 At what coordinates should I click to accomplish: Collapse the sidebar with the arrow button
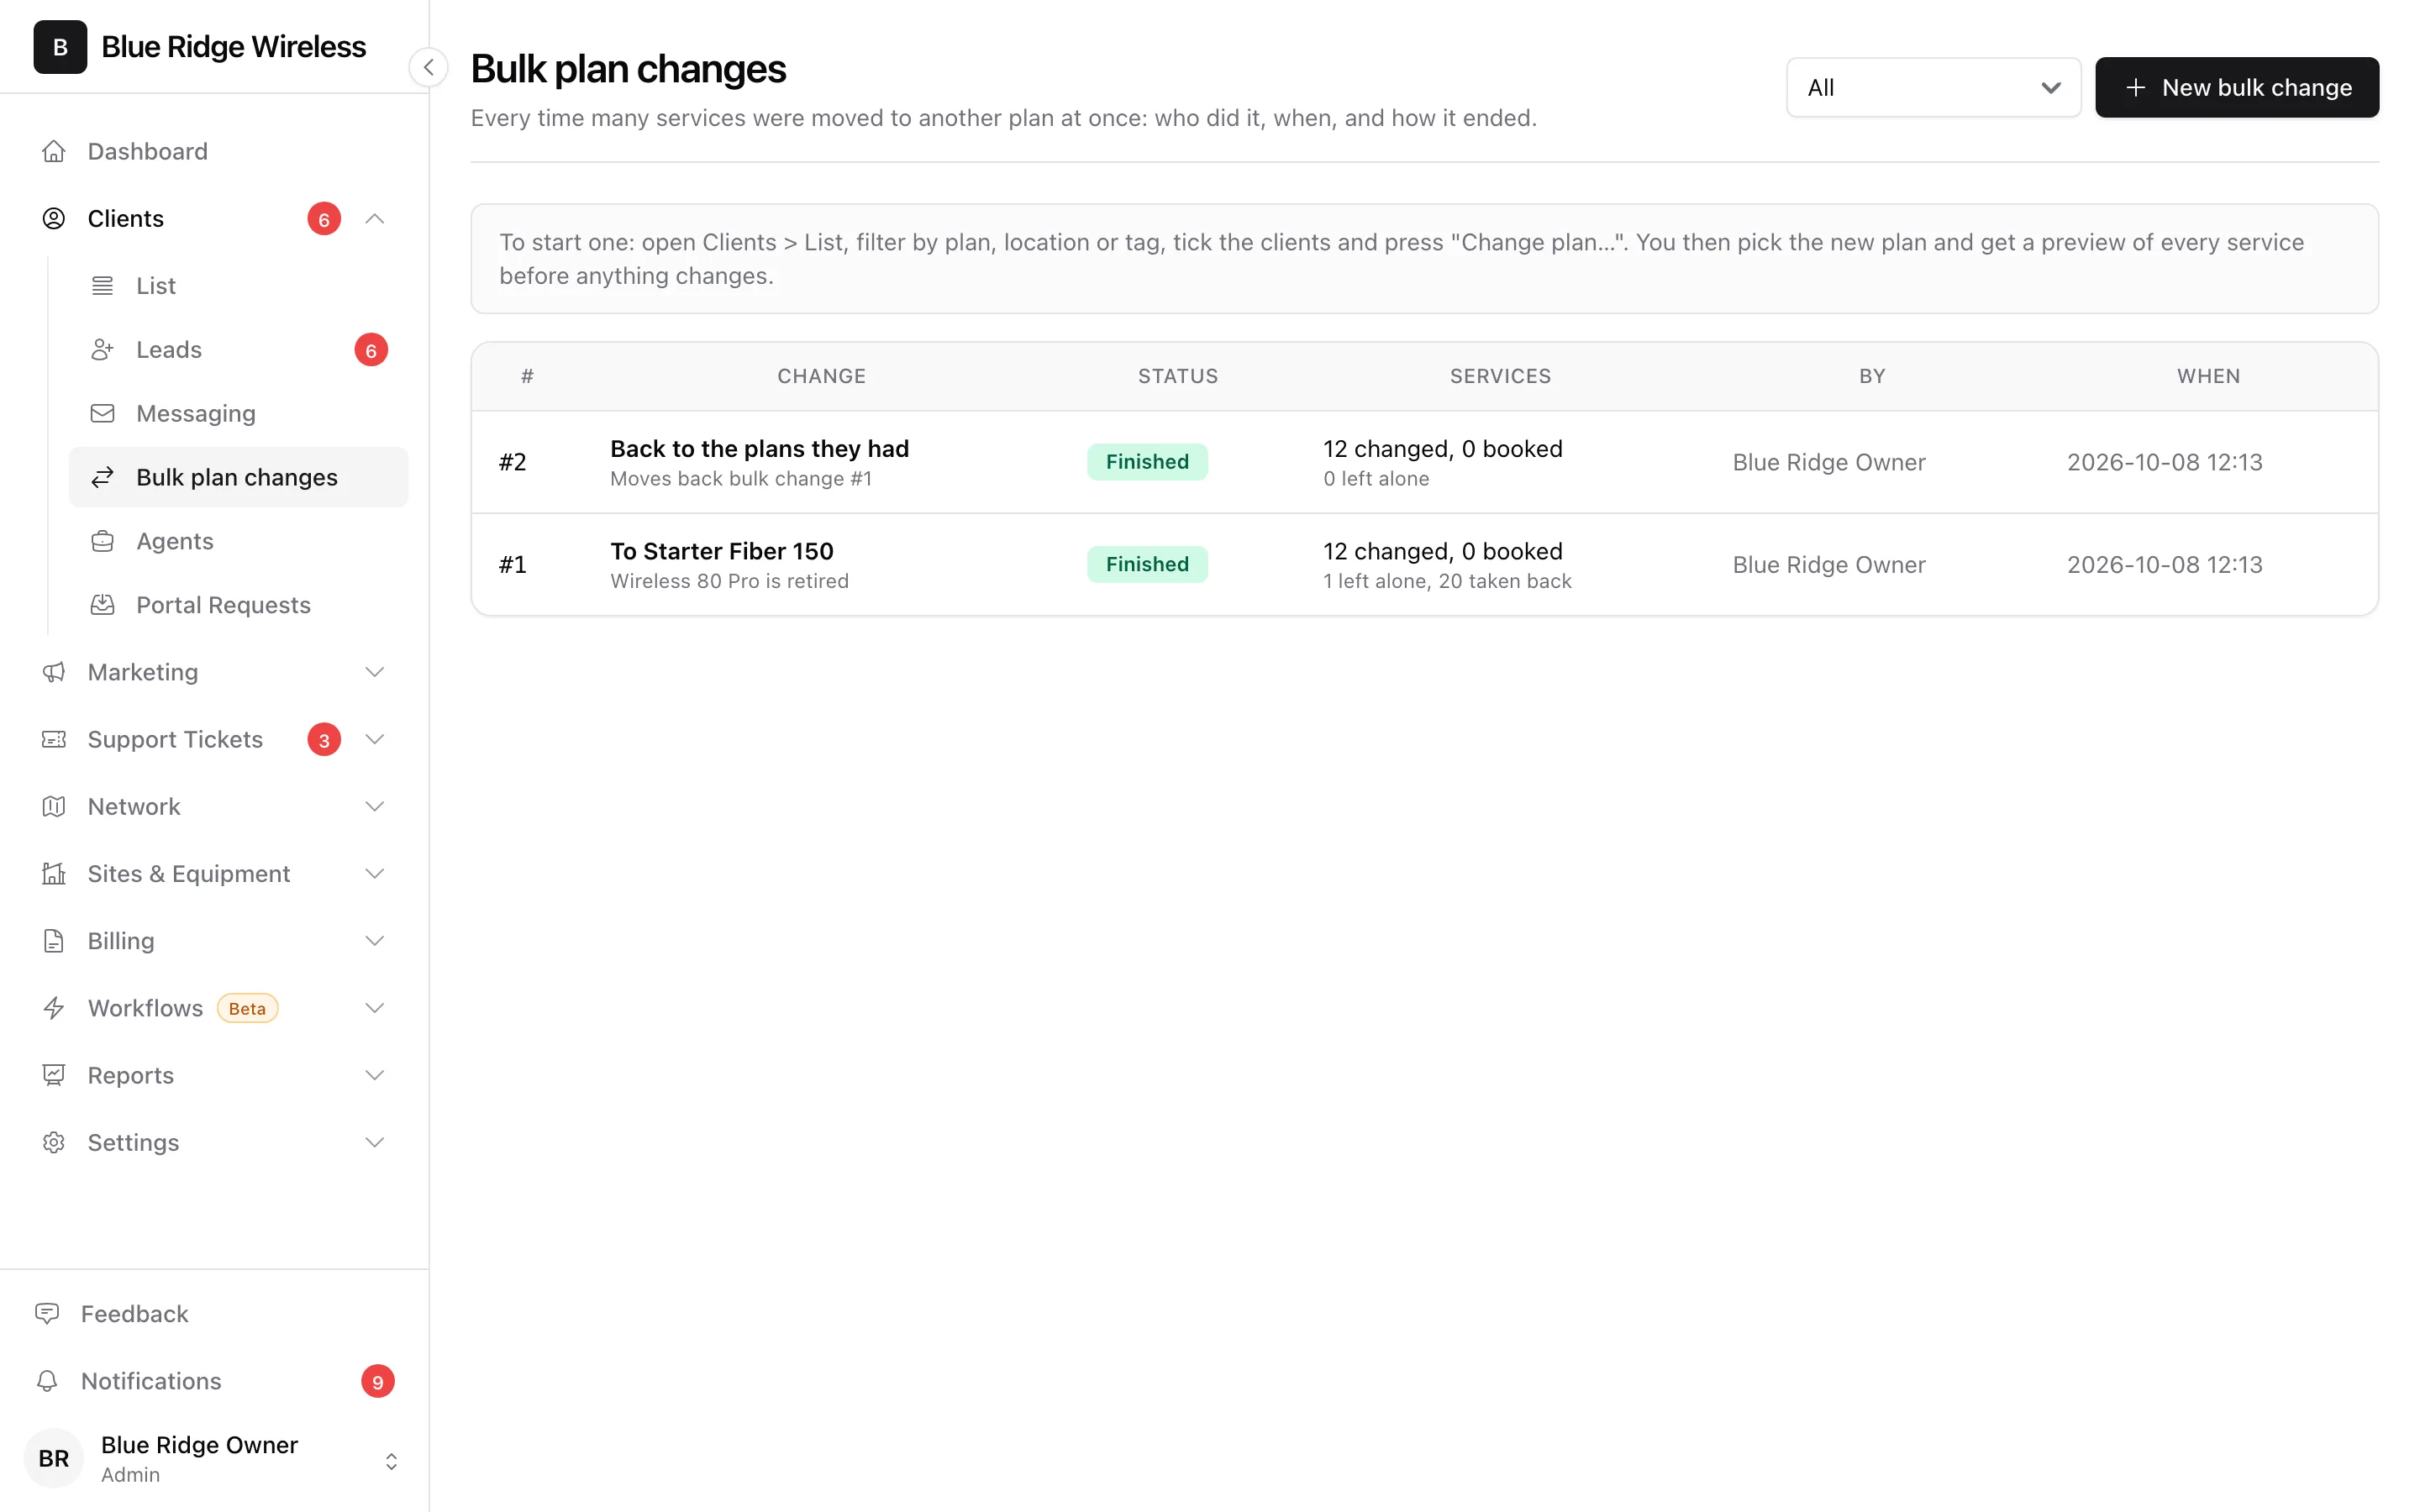point(428,67)
